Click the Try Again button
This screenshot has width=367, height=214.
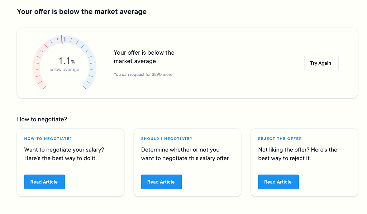321,63
